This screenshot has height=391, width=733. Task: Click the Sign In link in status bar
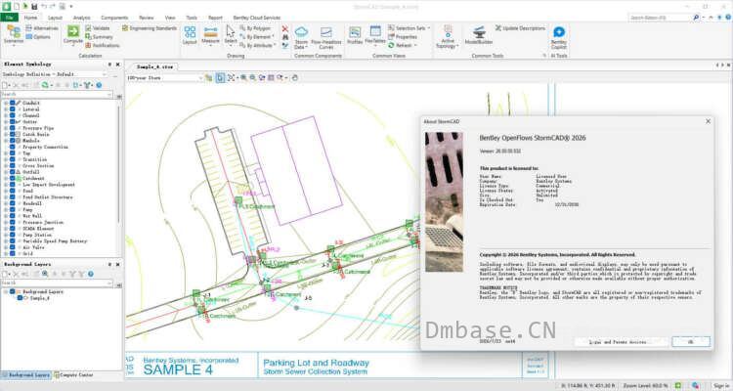tap(721, 385)
